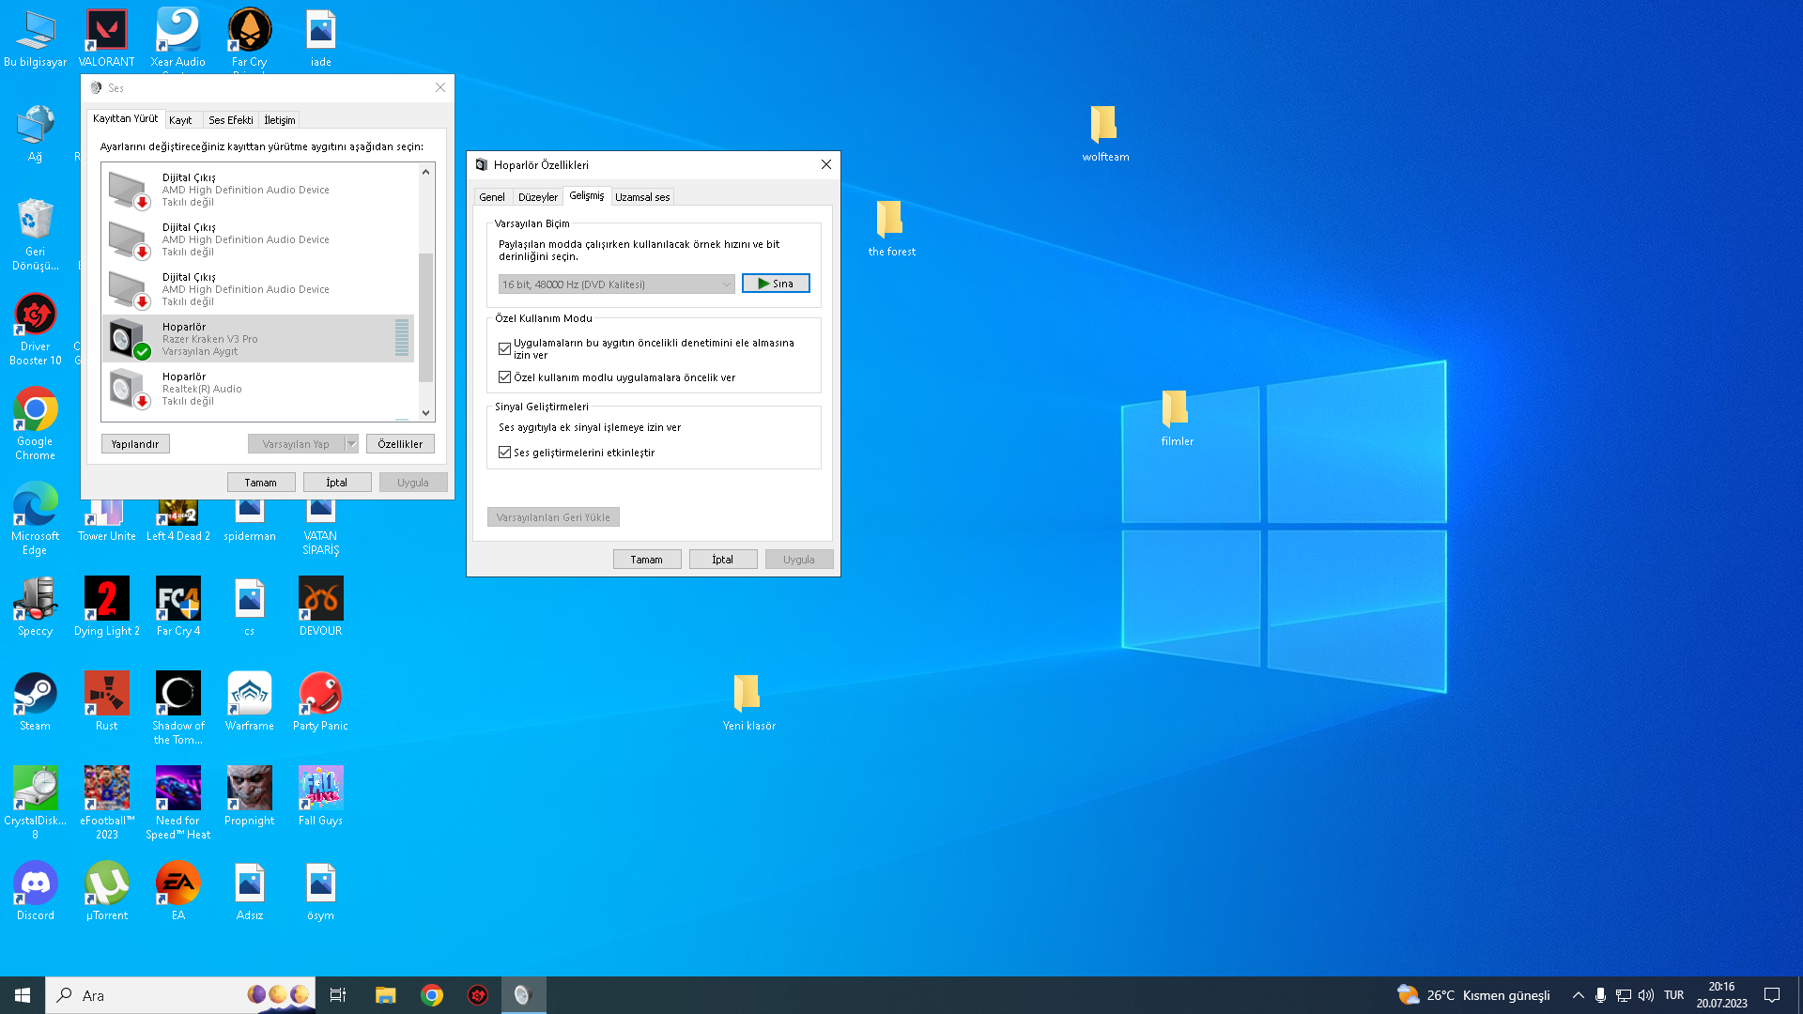The height and width of the screenshot is (1014, 1803).
Task: Launch Far Cry 4 desktop shortcut
Action: click(177, 607)
